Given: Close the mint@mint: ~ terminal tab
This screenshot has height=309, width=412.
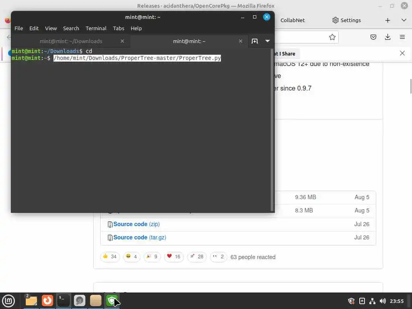Looking at the screenshot, I should tap(241, 41).
